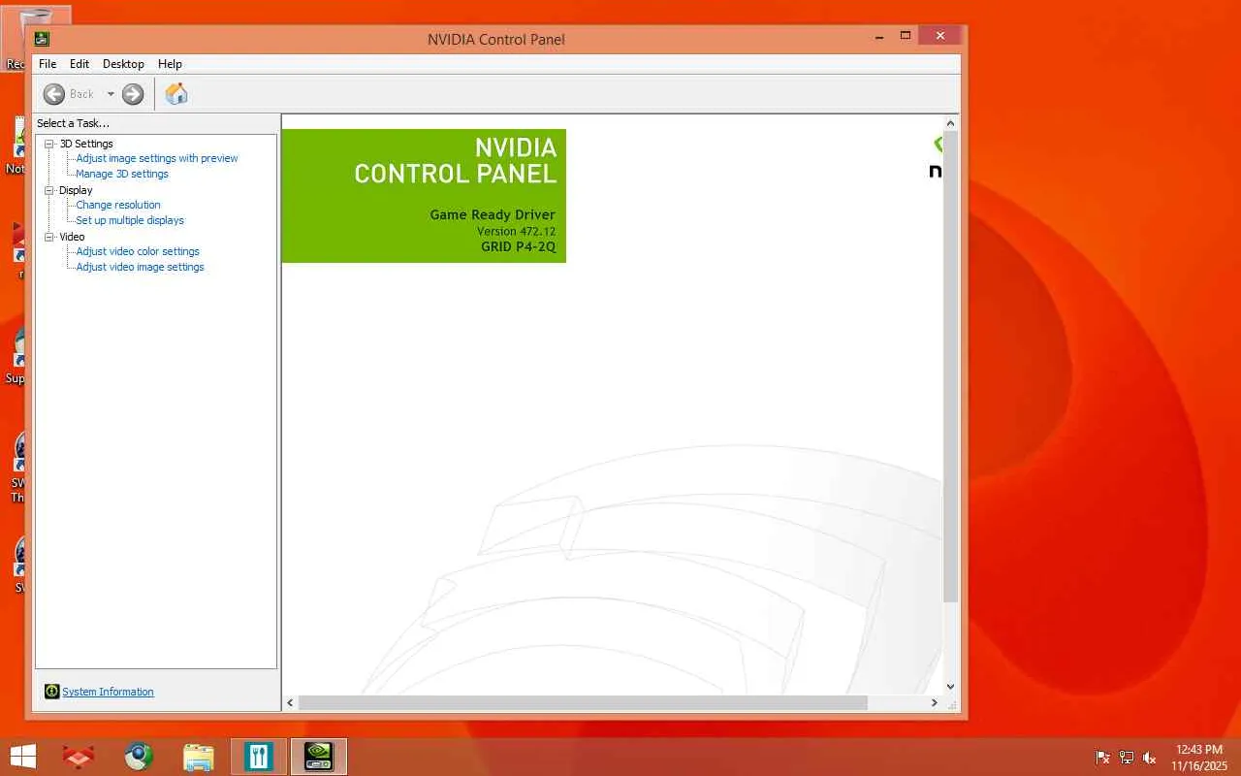Switch to the fork and knife taskbar app
The width and height of the screenshot is (1241, 776).
tap(258, 757)
